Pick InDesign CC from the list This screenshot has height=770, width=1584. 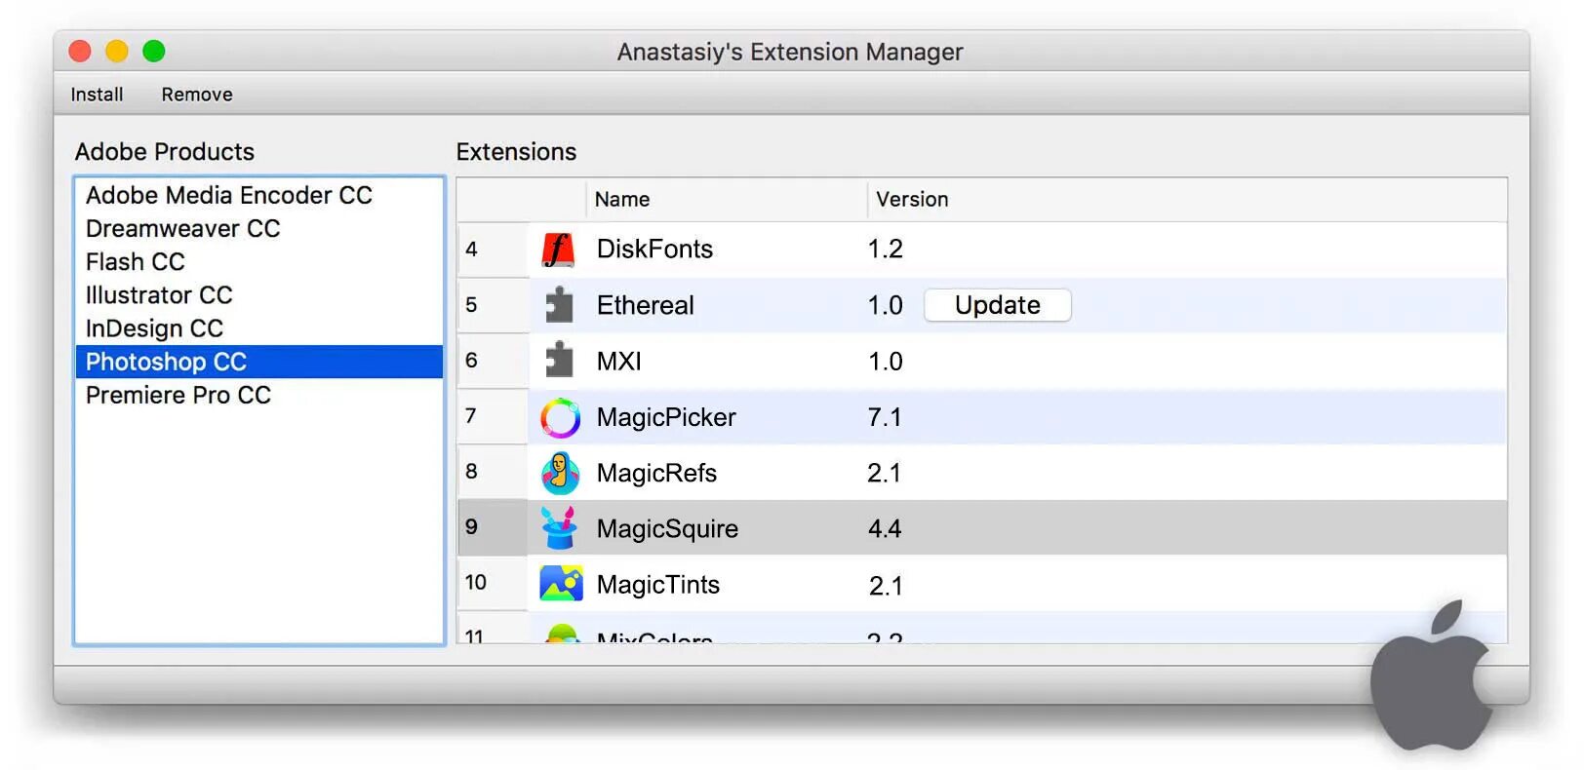[154, 328]
